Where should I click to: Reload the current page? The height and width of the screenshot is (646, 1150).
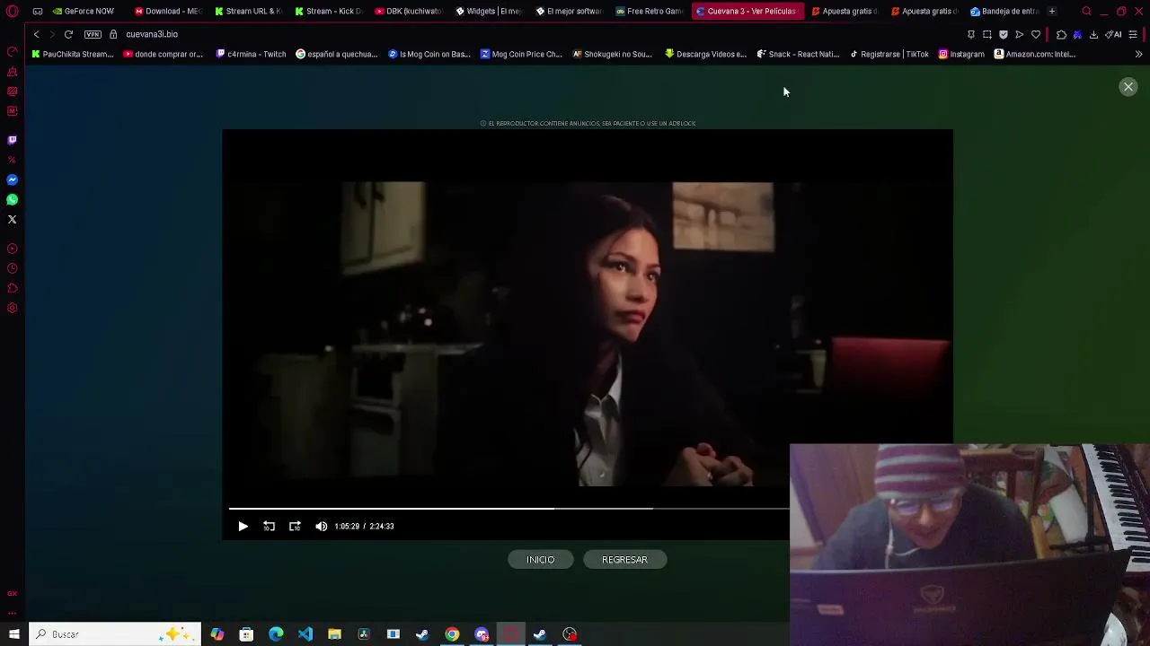pyautogui.click(x=68, y=34)
